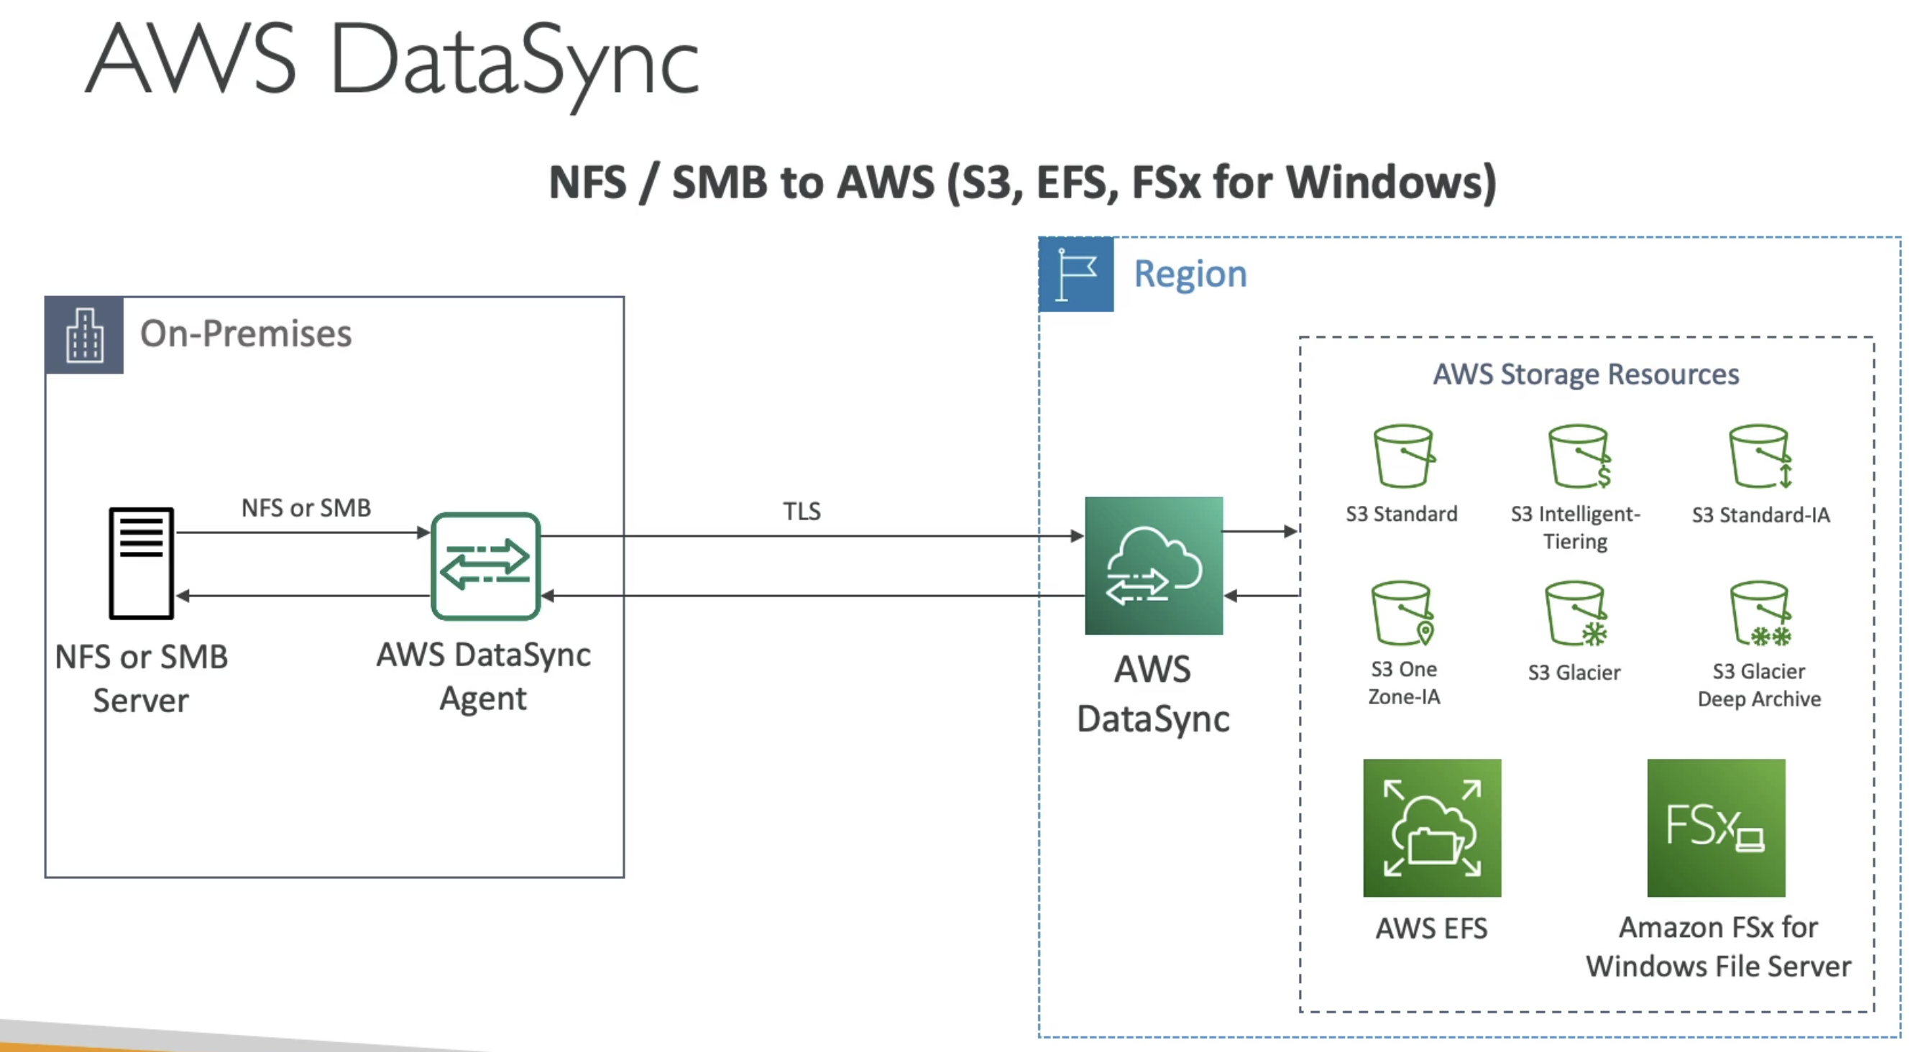Click the 'NFS or SMB Server' caption
The height and width of the screenshot is (1052, 1915).
click(141, 678)
